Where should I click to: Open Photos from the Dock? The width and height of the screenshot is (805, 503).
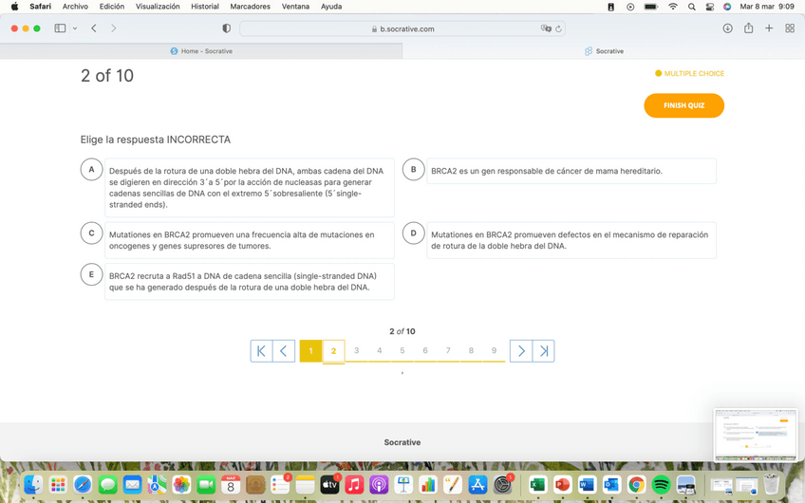(181, 485)
